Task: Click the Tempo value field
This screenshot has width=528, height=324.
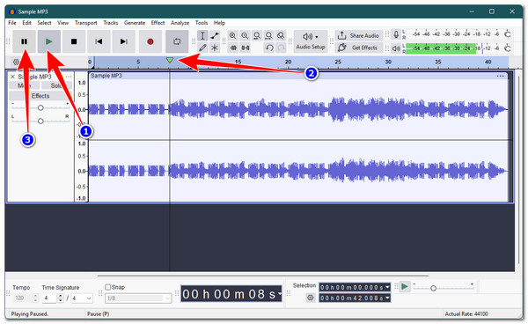Action: 23,298
